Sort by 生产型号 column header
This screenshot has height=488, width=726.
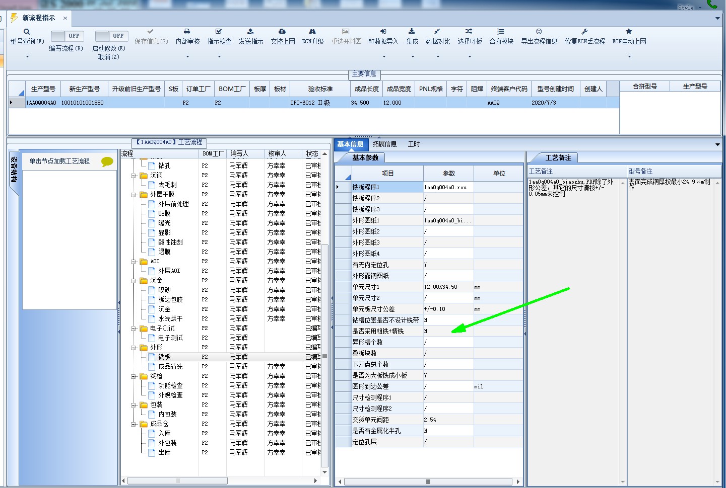pos(43,89)
